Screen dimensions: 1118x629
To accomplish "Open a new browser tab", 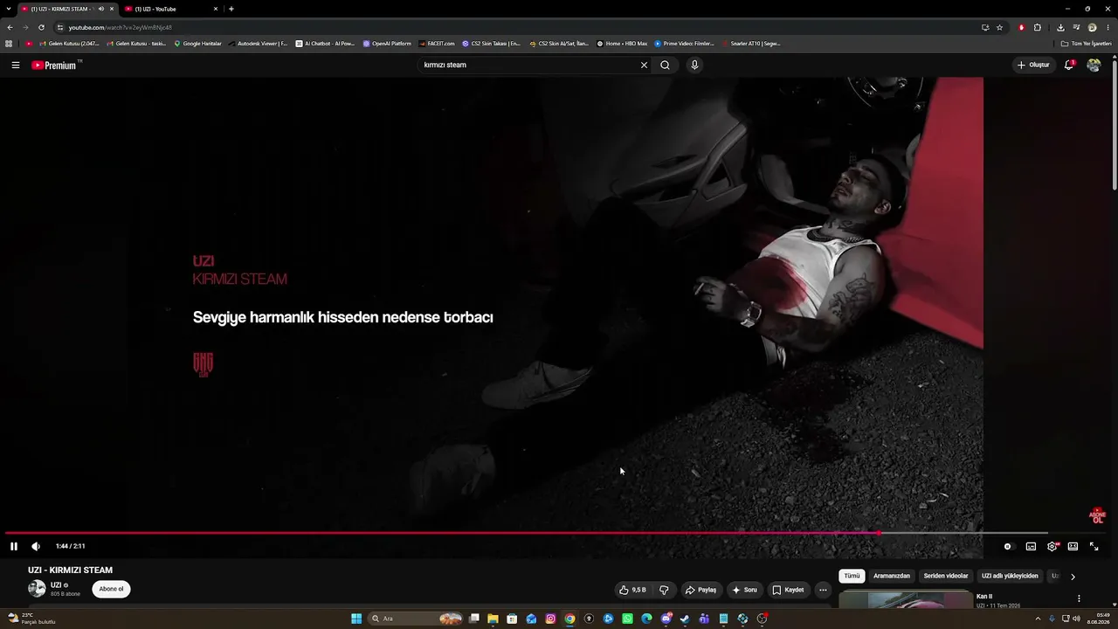I will (x=231, y=9).
